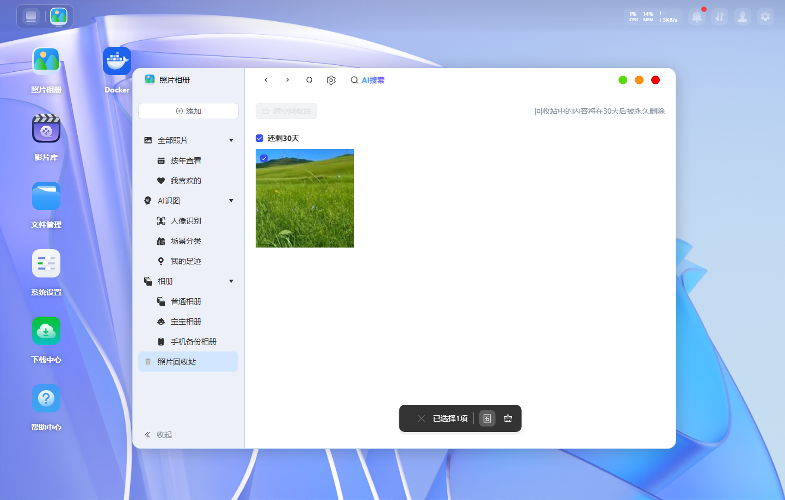
Task: Go forward with the right arrow
Action: pyautogui.click(x=288, y=80)
